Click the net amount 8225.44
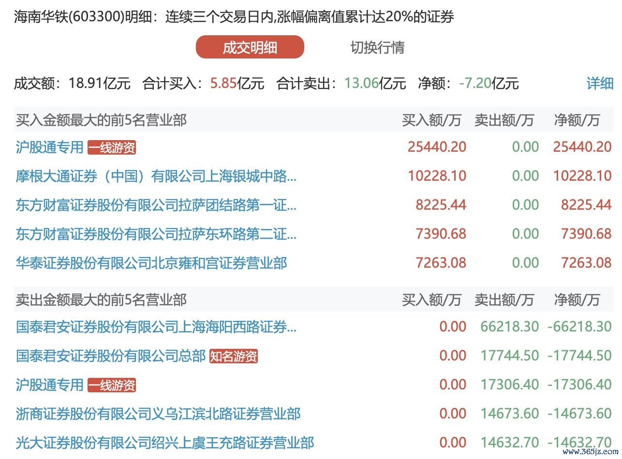The image size is (622, 459). pyautogui.click(x=586, y=205)
